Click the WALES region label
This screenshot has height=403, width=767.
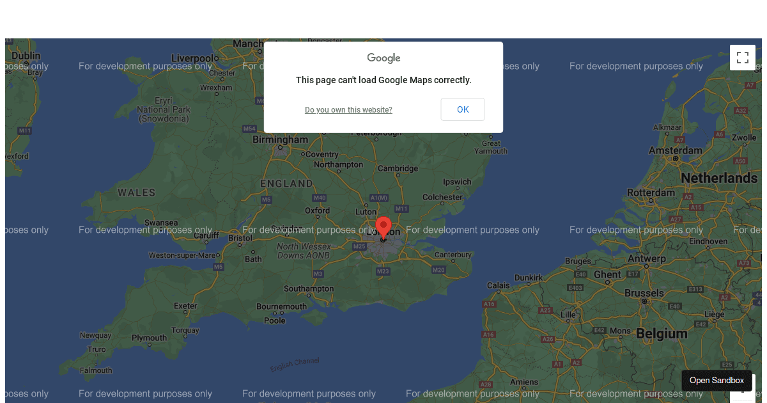coord(137,193)
